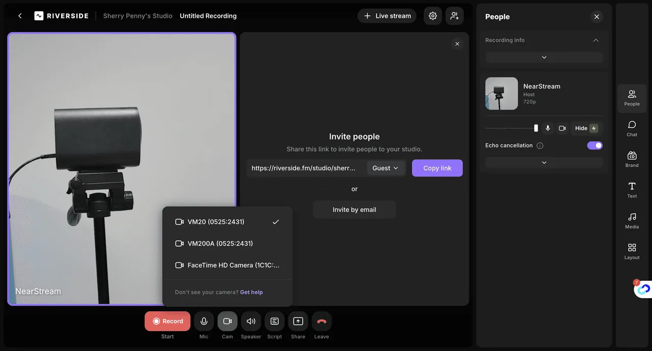The height and width of the screenshot is (351, 652).
Task: Click Sherry Penny's Studio name
Action: click(138, 16)
